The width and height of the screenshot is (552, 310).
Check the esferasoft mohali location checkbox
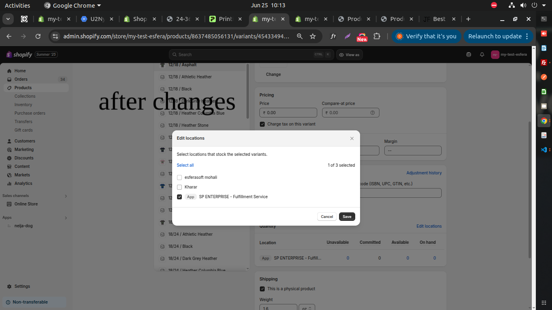pyautogui.click(x=179, y=178)
